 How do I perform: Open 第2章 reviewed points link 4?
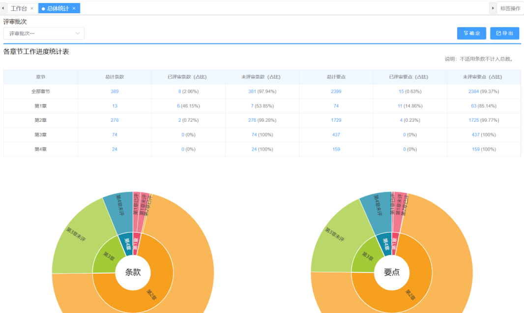[401, 120]
